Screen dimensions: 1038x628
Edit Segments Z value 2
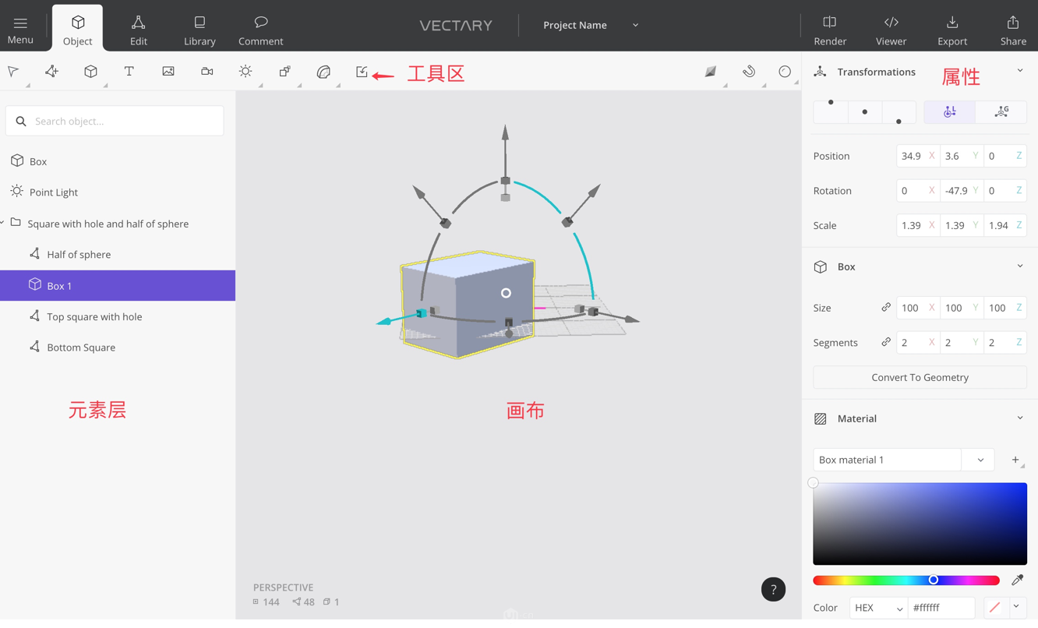(1005, 342)
